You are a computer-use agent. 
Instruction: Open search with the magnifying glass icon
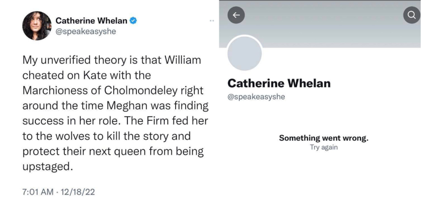coord(412,16)
